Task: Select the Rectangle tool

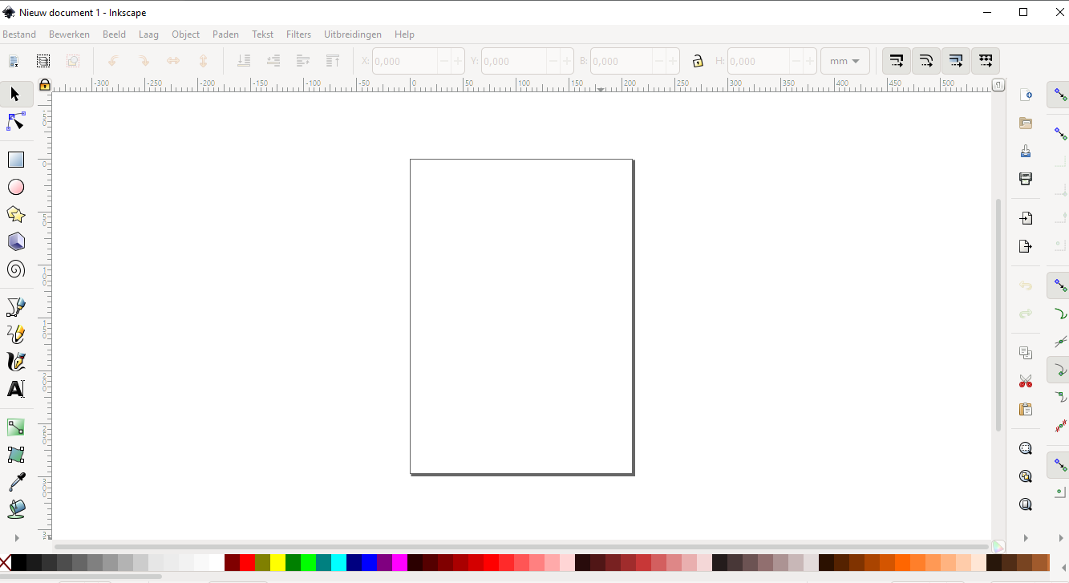Action: tap(16, 160)
